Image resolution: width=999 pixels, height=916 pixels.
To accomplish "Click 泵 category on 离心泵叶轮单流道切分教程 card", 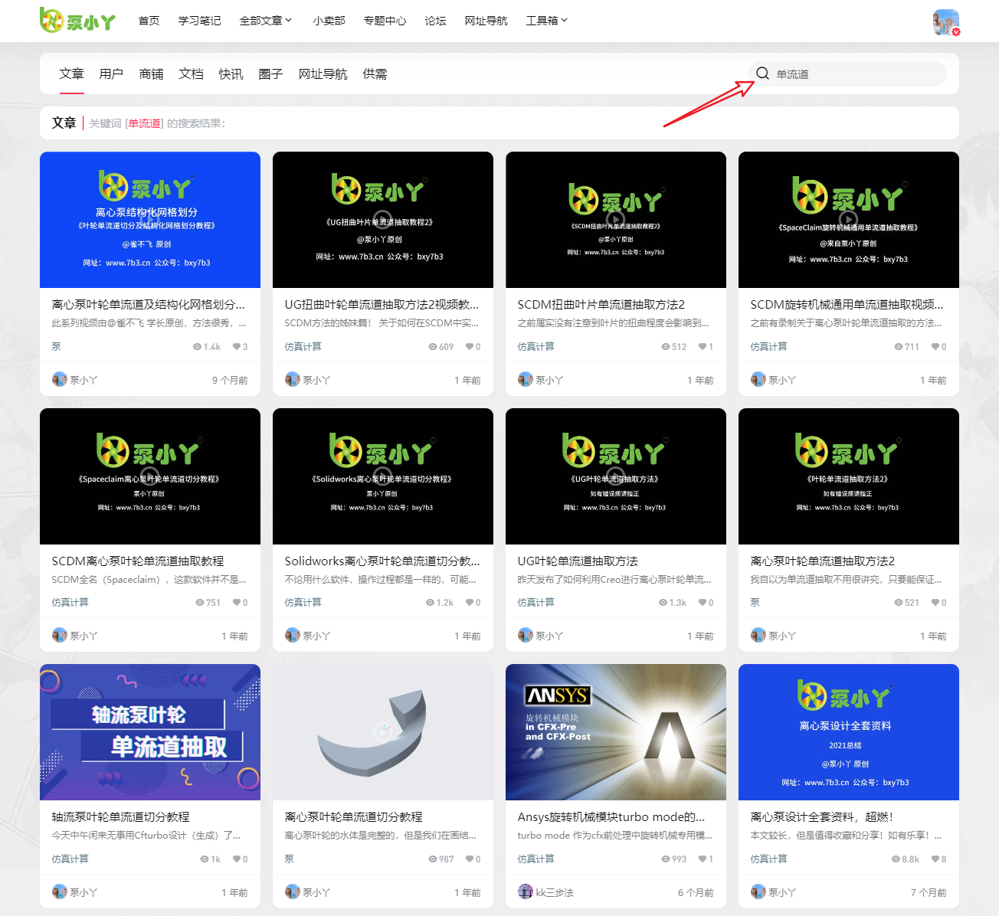I will click(x=289, y=859).
